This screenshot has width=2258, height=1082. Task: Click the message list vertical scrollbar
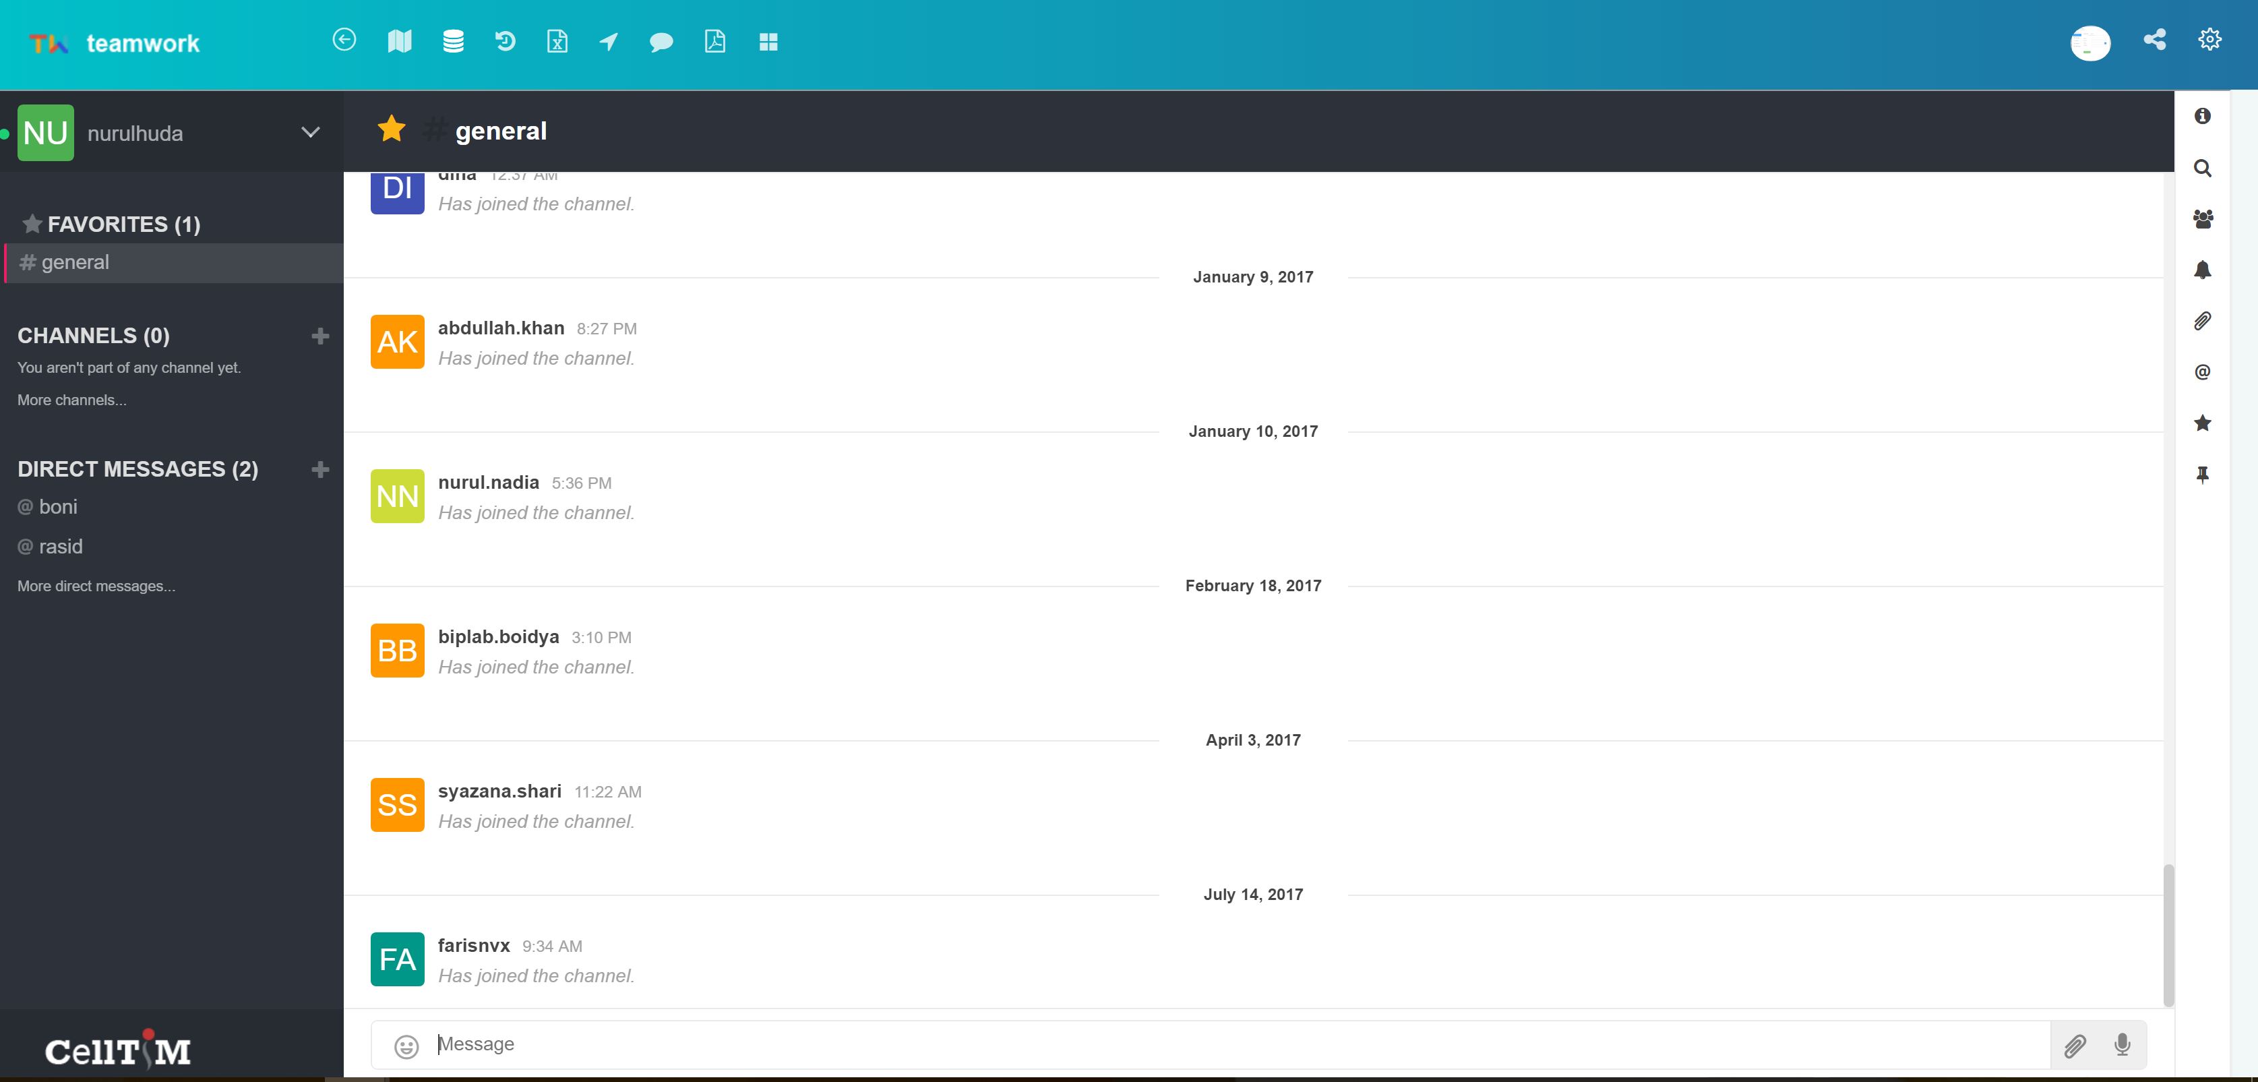coord(2168,934)
